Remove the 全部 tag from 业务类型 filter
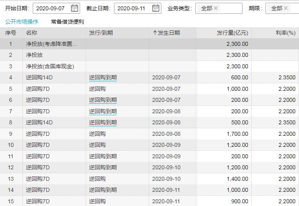The image size is (299, 206). tap(216, 8)
